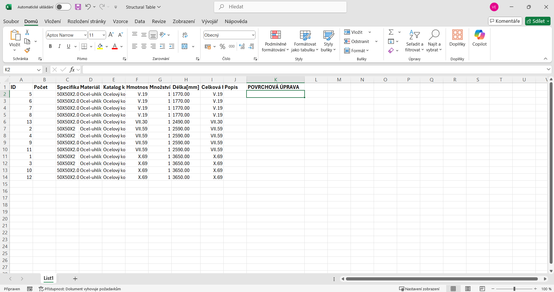Click Increase Decimal icon

(x=242, y=46)
